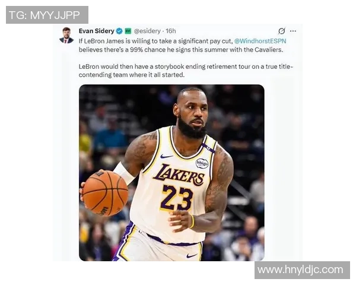Click the TG: MYYJJPP watermark label
Viewport: 356px width, 285px height.
[47, 15]
